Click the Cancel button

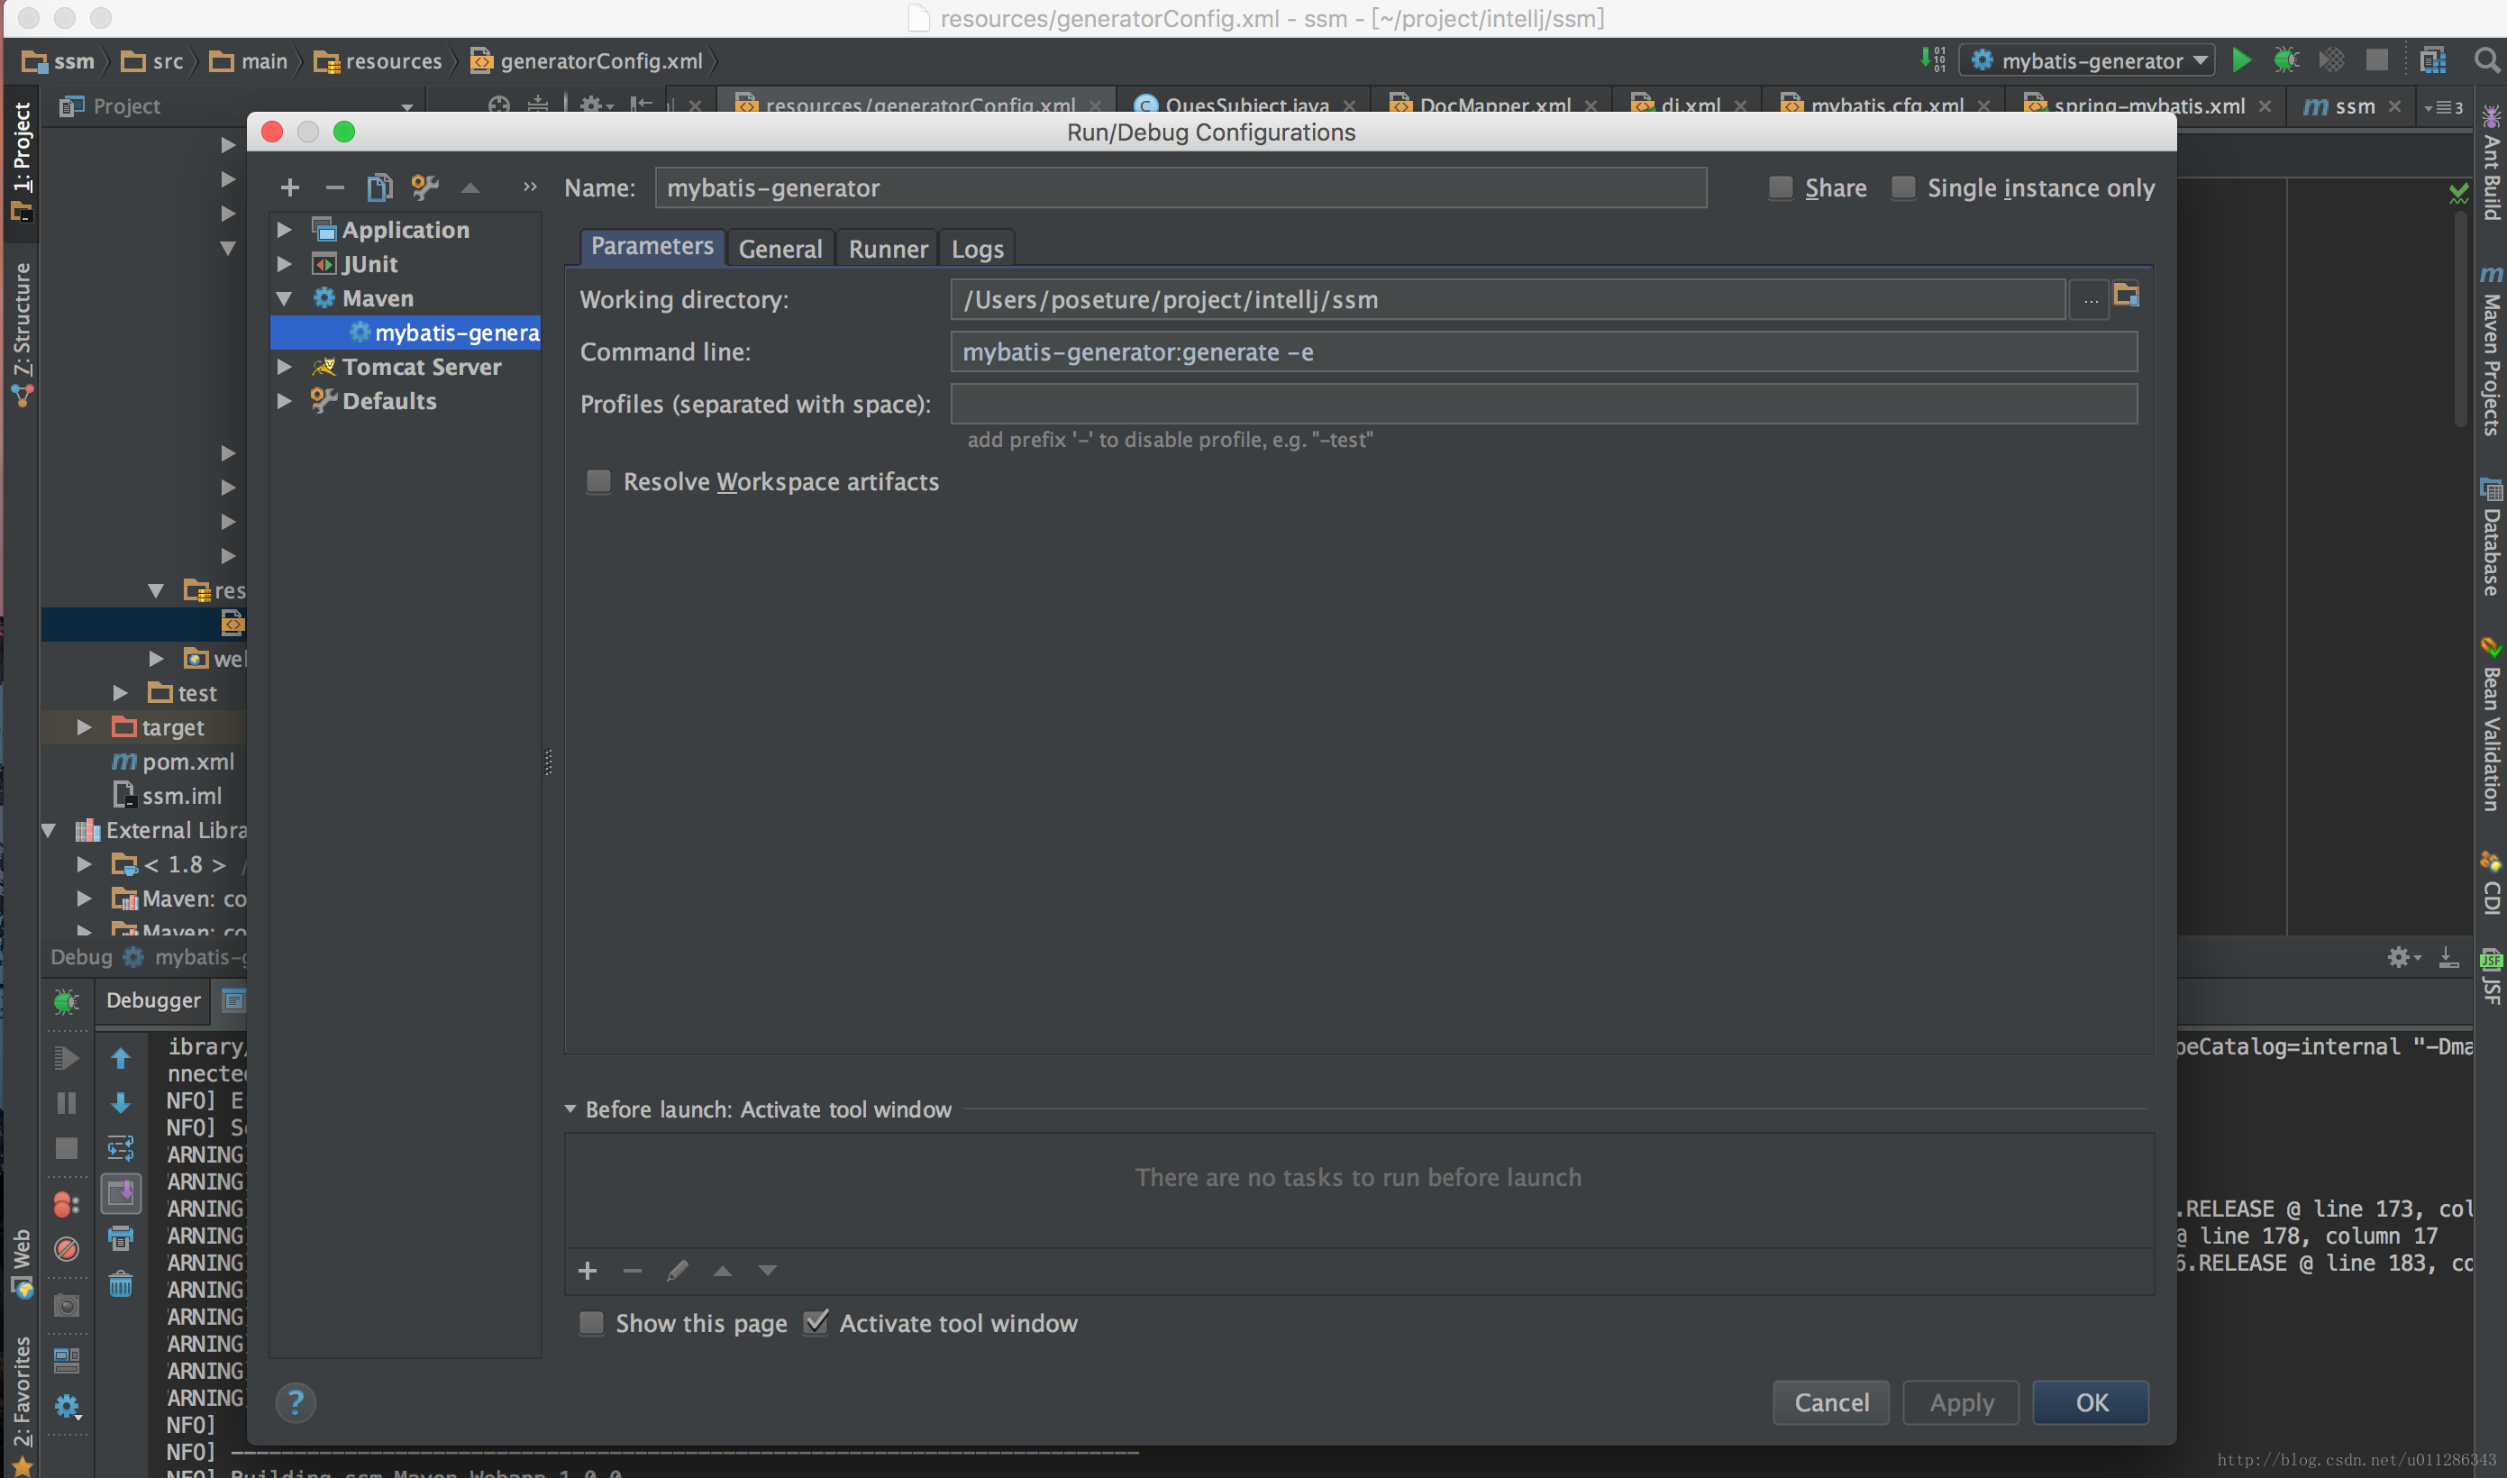1830,1402
